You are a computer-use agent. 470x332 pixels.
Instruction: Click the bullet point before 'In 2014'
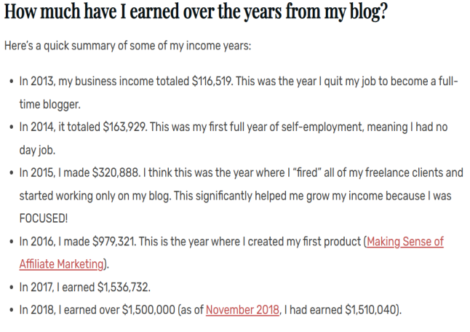12,127
